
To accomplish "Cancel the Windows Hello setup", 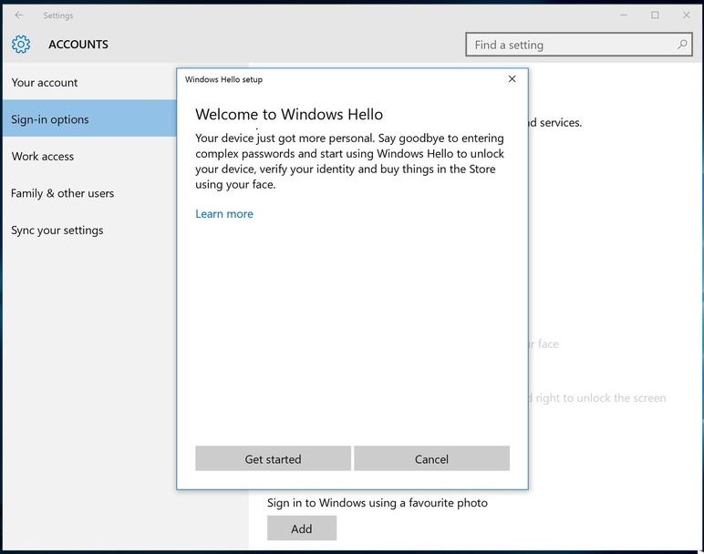I will click(x=431, y=458).
